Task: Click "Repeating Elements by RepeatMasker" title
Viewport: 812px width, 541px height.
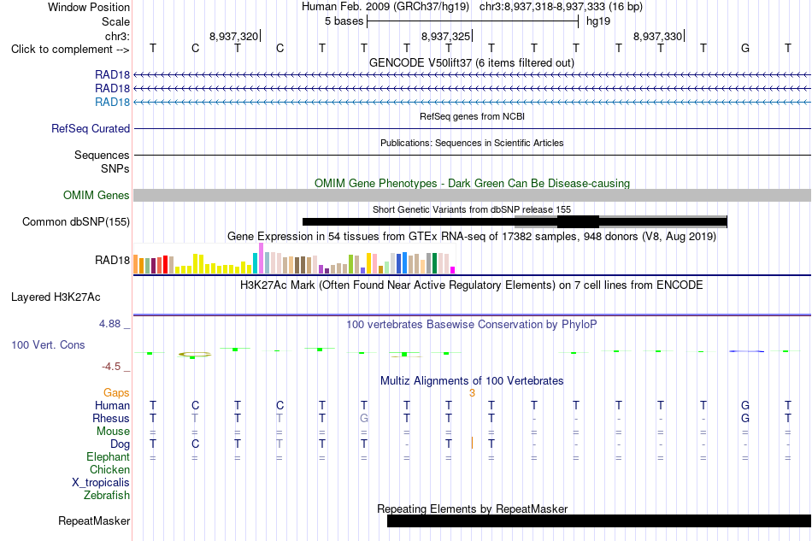Action: (x=472, y=509)
